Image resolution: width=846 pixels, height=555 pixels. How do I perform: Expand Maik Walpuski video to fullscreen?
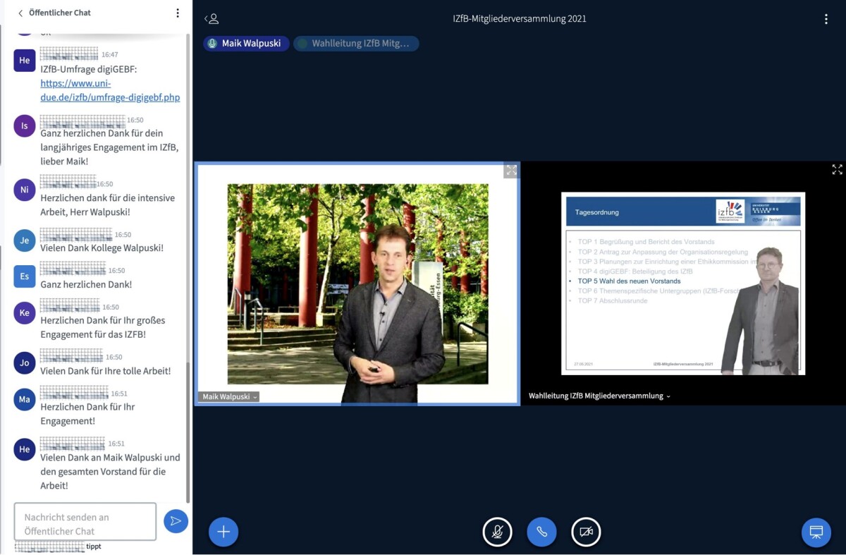click(x=511, y=171)
